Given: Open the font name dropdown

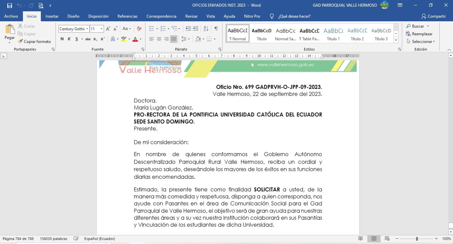Looking at the screenshot, I should (x=87, y=29).
